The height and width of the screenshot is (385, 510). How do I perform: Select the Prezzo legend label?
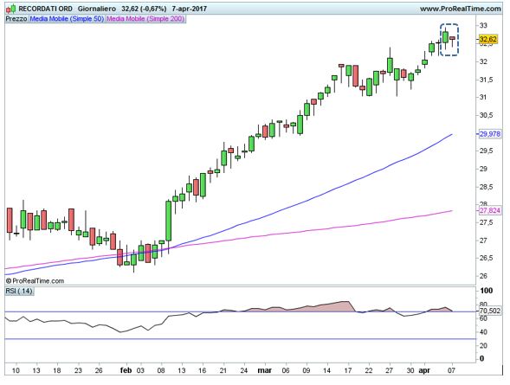click(x=16, y=19)
